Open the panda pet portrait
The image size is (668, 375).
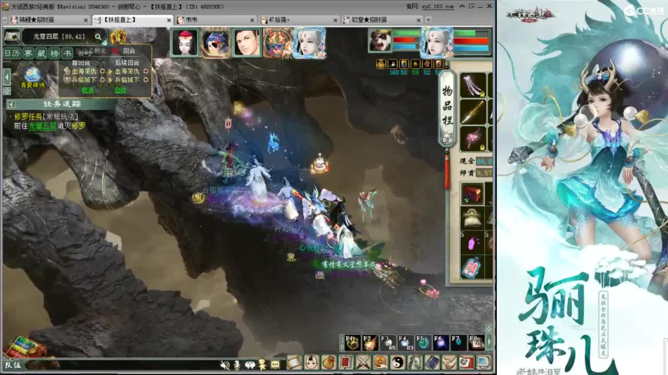coord(380,41)
